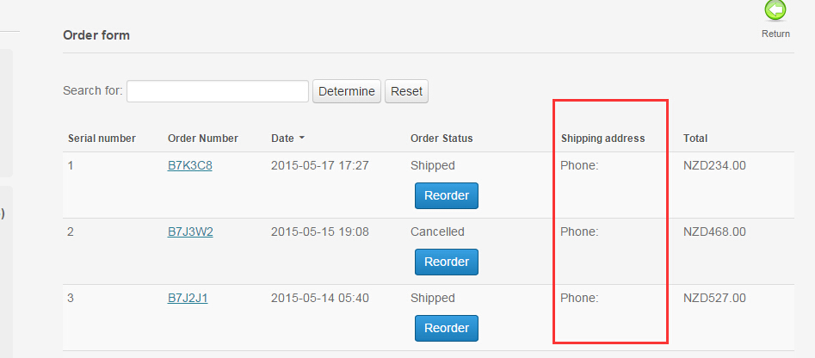Screen dimensions: 815x358
Task: Open order number B7J2J1
Action: tap(188, 299)
